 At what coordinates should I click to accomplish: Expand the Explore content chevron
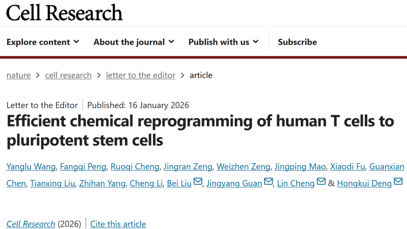pos(77,42)
